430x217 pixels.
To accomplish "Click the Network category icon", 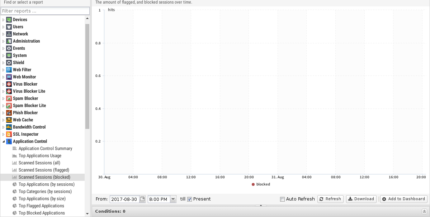I will (9, 34).
